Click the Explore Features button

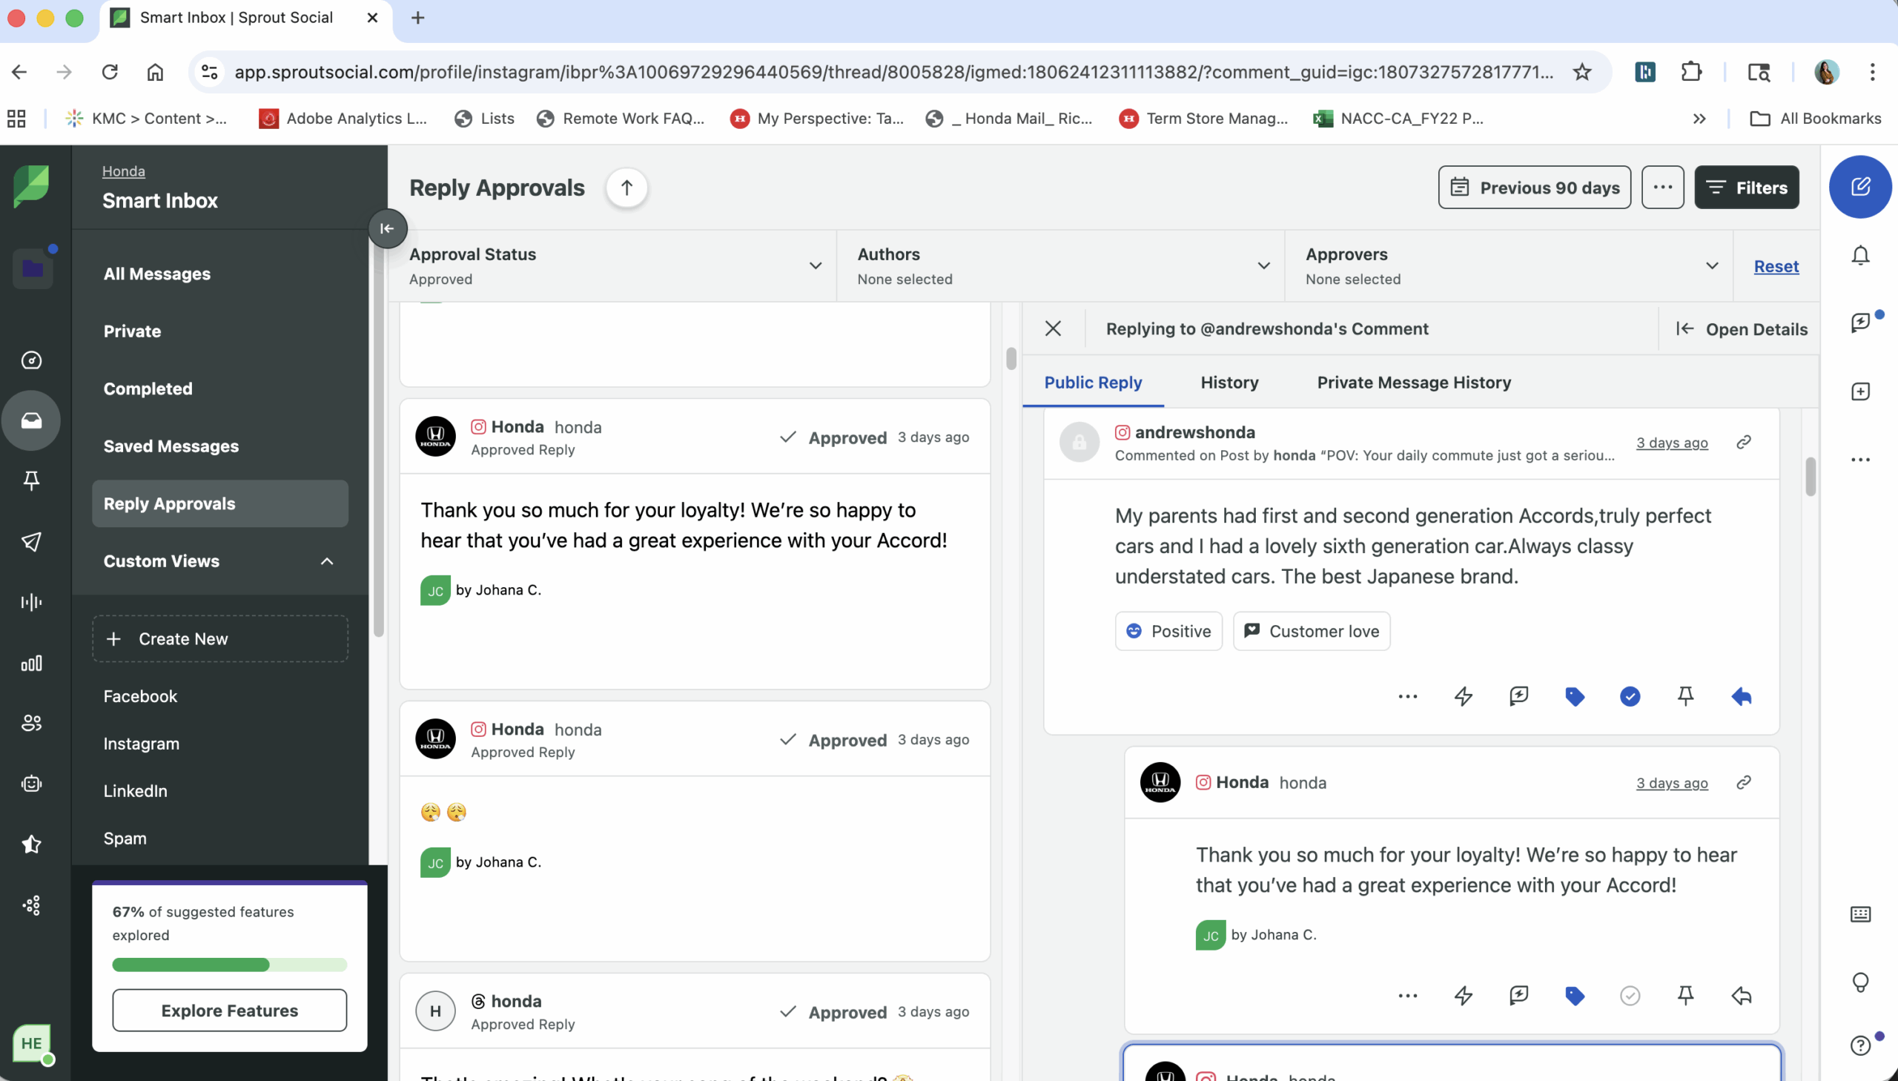229,1010
